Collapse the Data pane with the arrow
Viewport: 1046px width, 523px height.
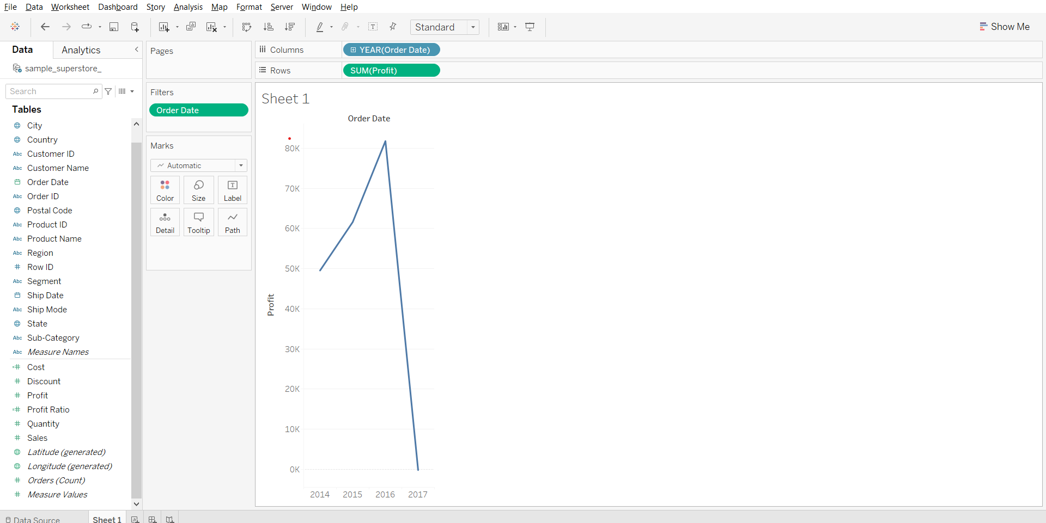136,50
